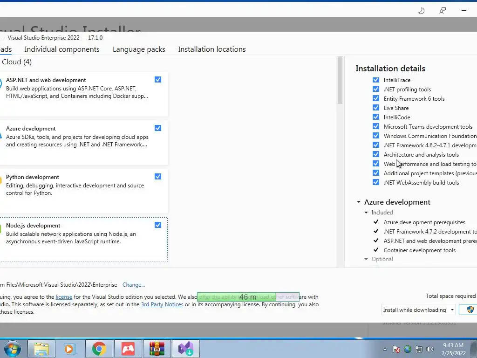Open the red game controller taskbar app
Image resolution: width=477 pixels, height=358 pixels.
[x=128, y=349]
